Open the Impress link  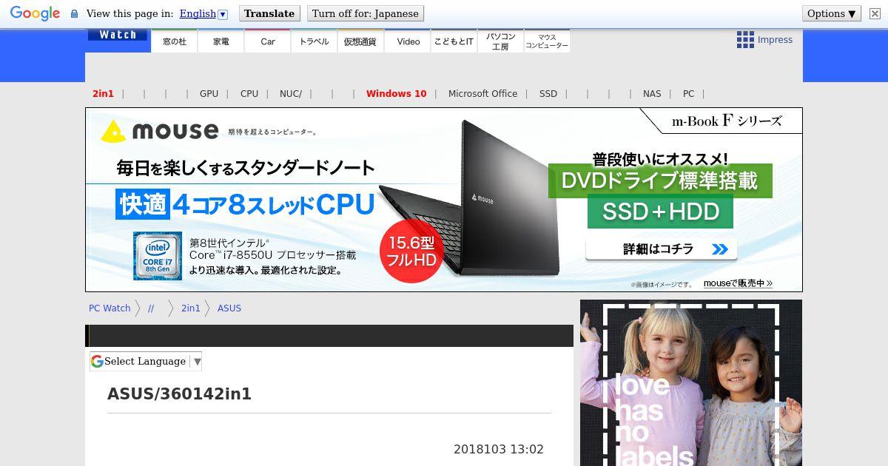(x=775, y=40)
